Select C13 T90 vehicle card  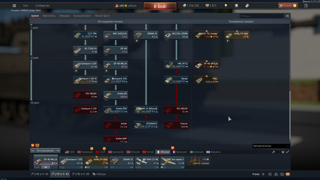click(85, 35)
